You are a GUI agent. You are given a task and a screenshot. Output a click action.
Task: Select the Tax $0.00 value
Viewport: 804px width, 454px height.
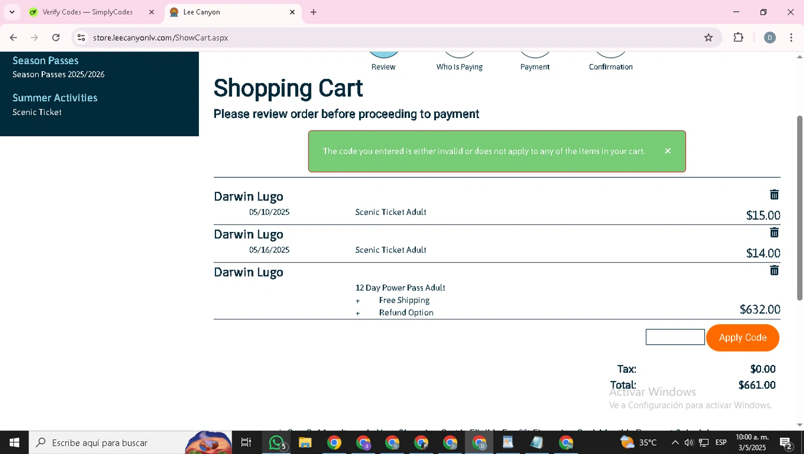763,369
